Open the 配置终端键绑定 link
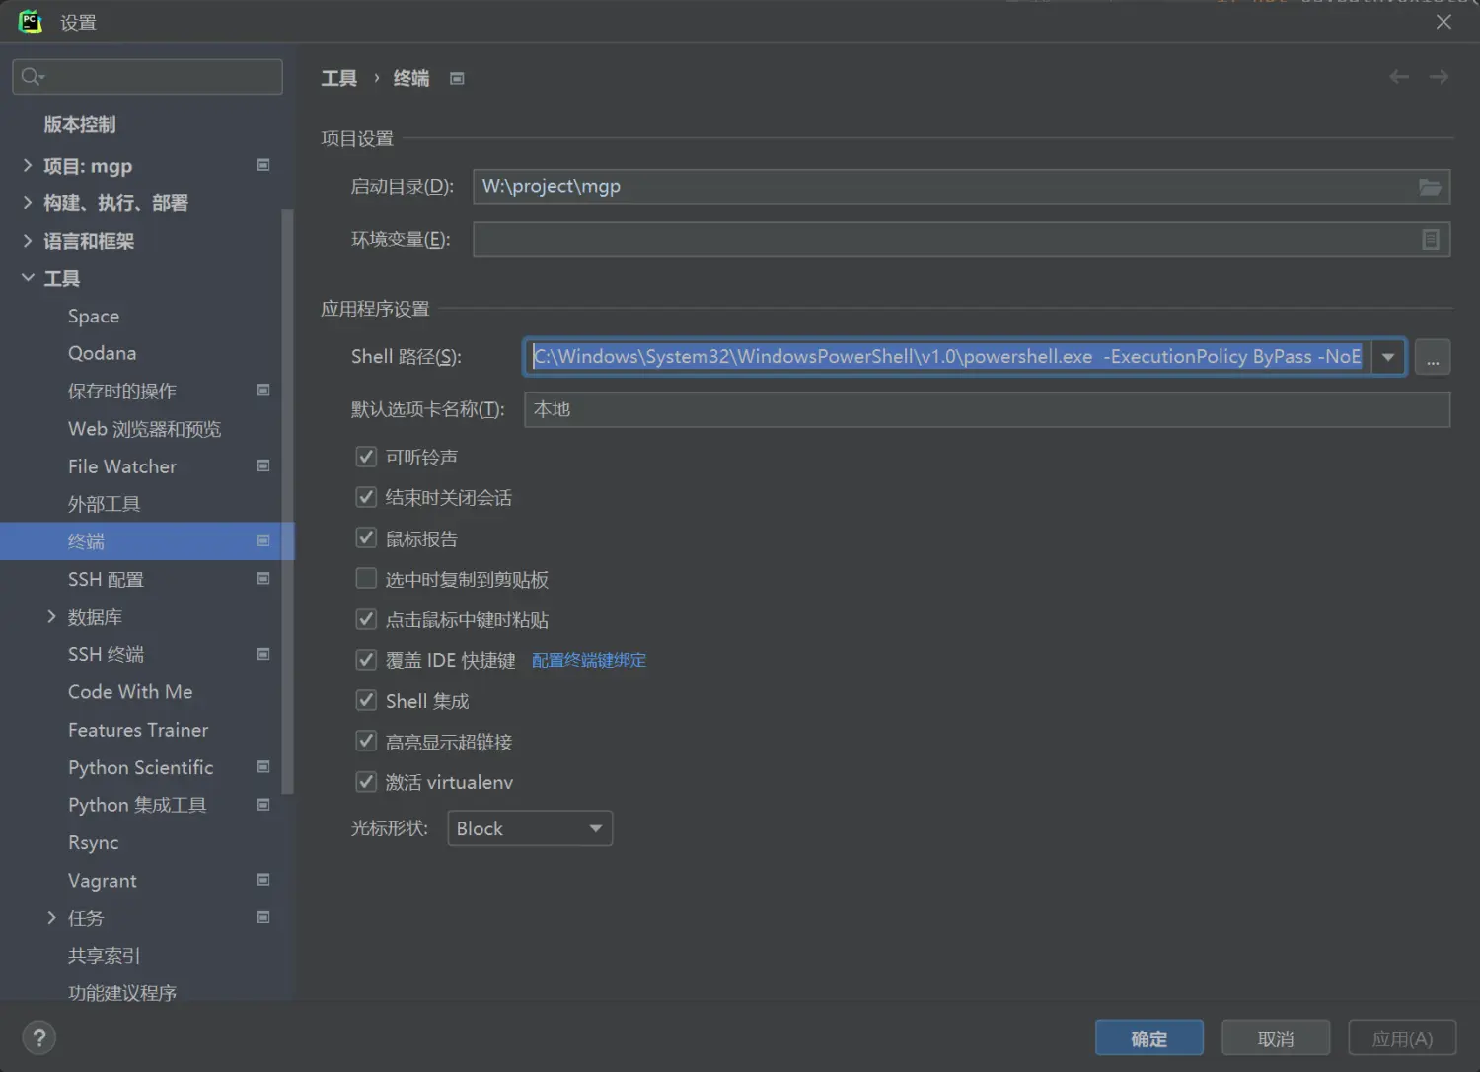 pyautogui.click(x=589, y=661)
